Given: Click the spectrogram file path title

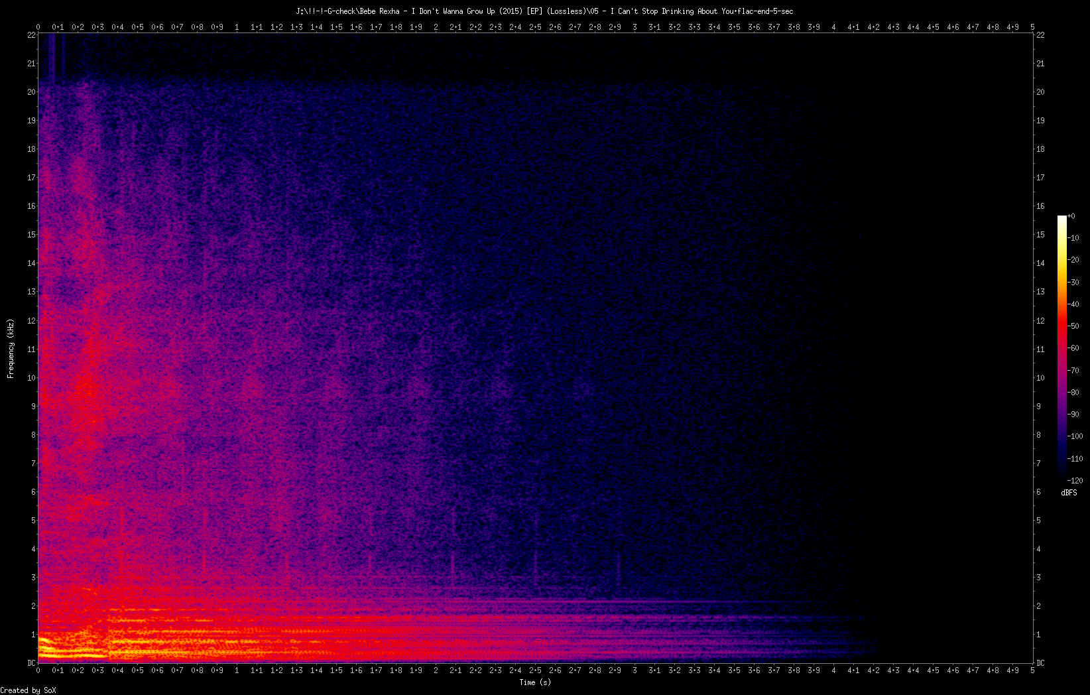Looking at the screenshot, I should [544, 11].
